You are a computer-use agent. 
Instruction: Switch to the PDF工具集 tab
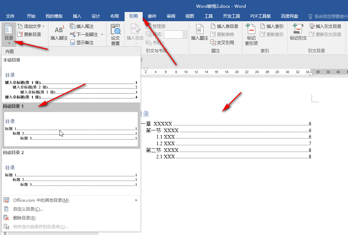pyautogui.click(x=261, y=16)
